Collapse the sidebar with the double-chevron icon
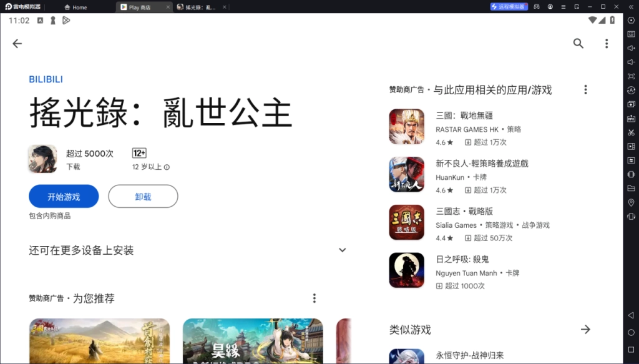 click(x=632, y=6)
